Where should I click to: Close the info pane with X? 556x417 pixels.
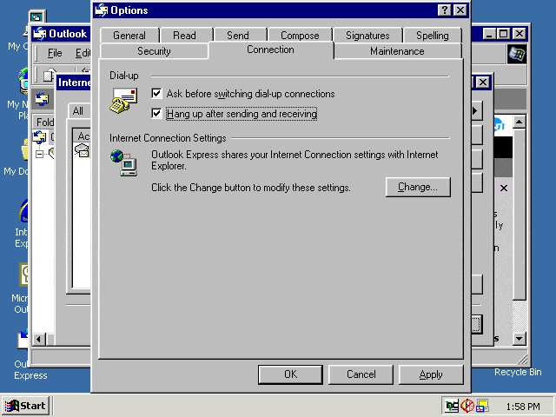[504, 188]
